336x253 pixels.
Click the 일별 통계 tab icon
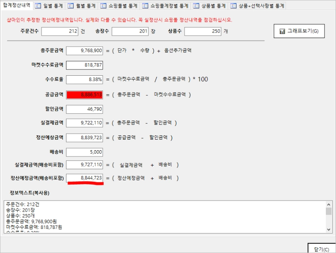pyautogui.click(x=38, y=6)
